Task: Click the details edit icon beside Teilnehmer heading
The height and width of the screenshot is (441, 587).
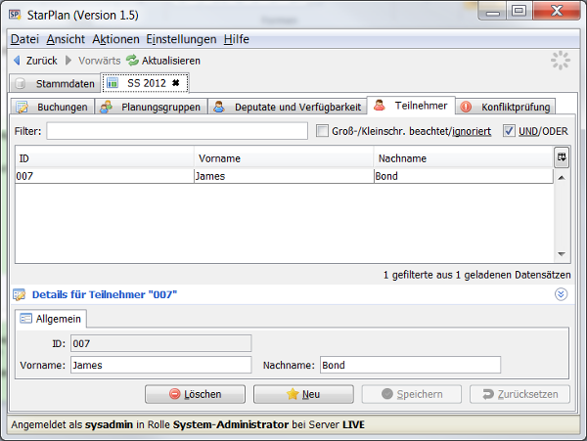Action: 20,294
